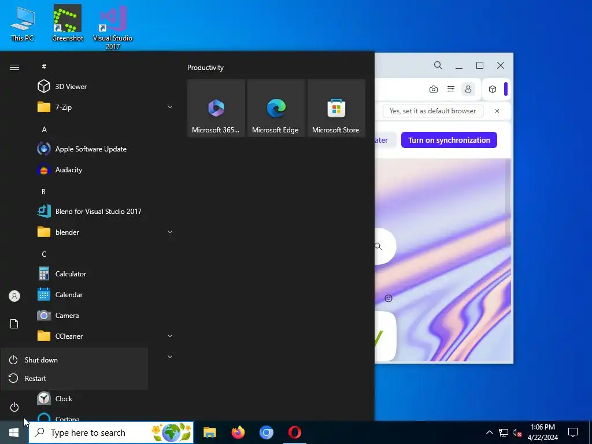Image resolution: width=592 pixels, height=444 pixels.
Task: Click the Microsoft 365 tile
Action: (x=216, y=108)
